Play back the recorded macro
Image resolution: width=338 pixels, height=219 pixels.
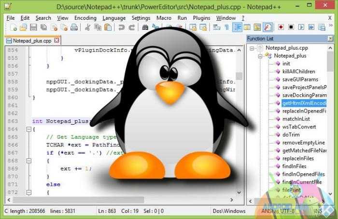(x=301, y=27)
